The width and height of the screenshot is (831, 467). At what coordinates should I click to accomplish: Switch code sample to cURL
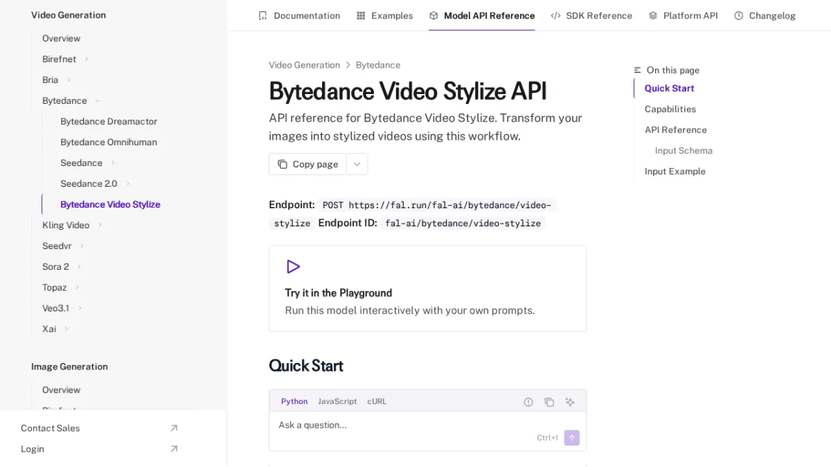(377, 401)
